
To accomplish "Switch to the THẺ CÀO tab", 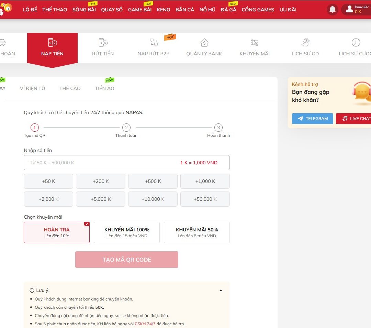I will point(70,88).
